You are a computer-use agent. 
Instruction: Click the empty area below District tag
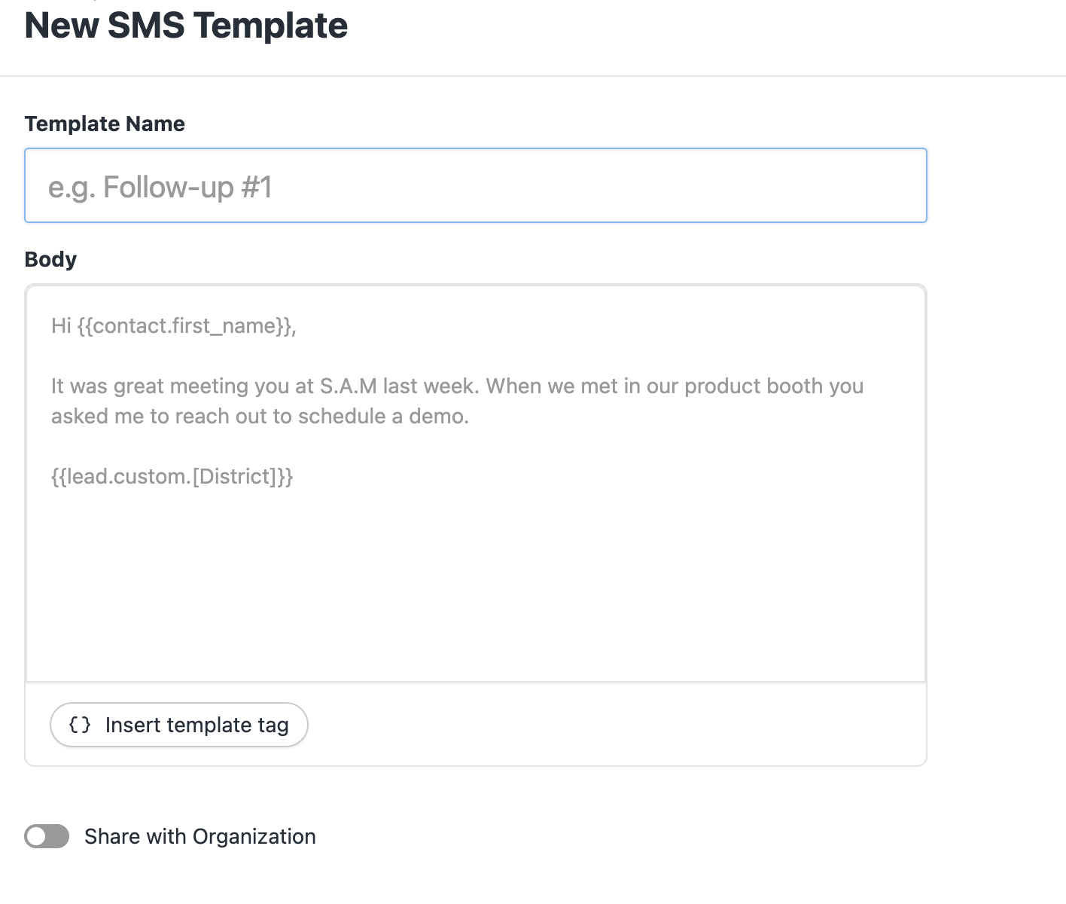point(476,588)
